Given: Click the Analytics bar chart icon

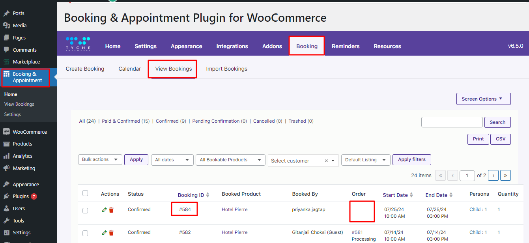Looking at the screenshot, I should (x=6, y=156).
